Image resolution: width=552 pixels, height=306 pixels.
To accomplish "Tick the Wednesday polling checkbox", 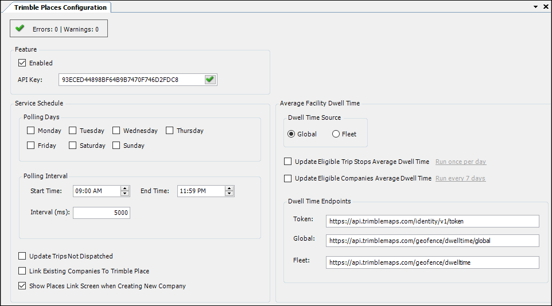I will click(x=116, y=131).
